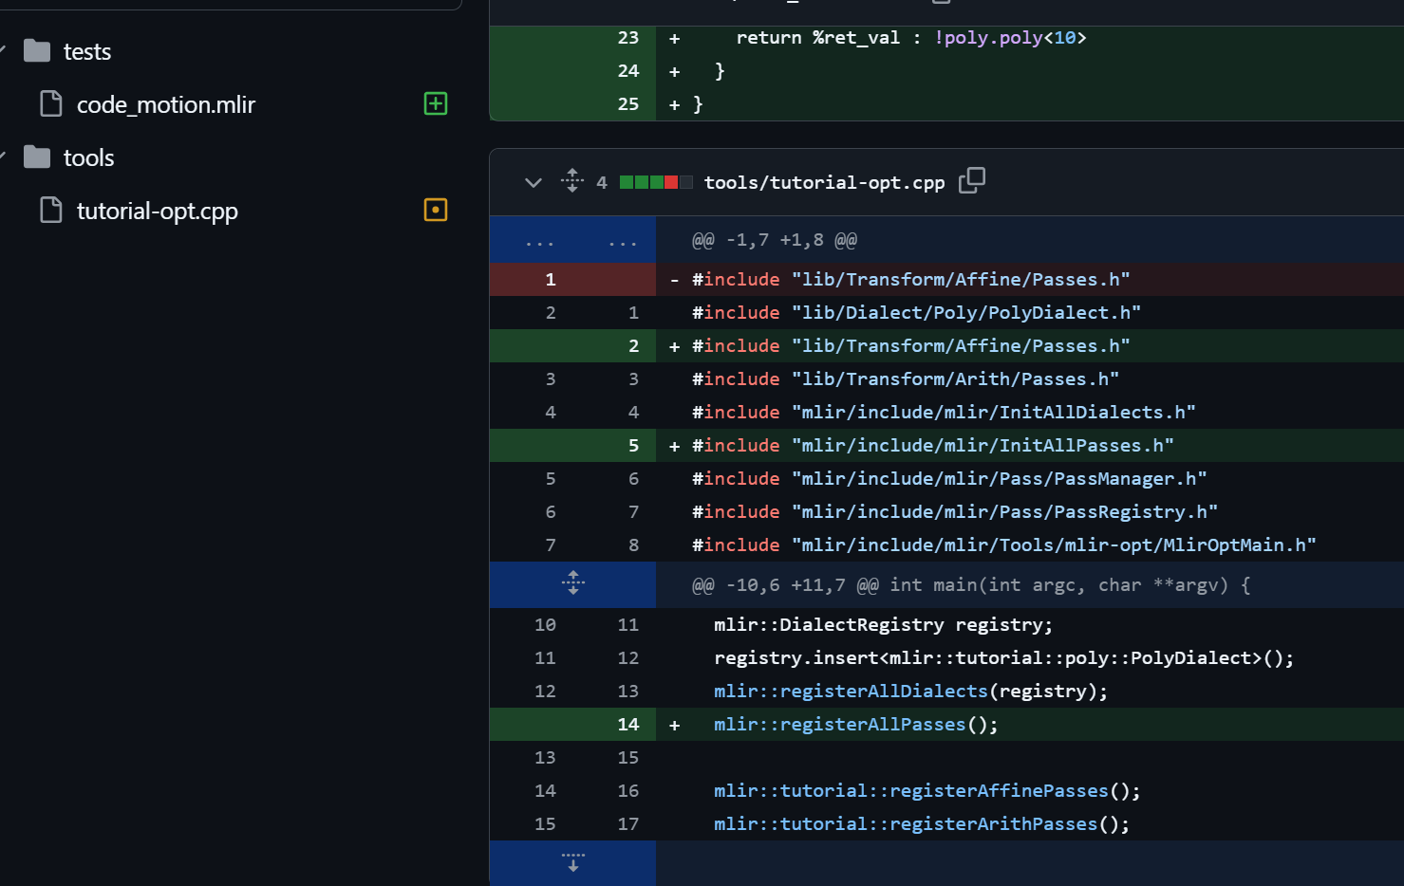Click new line number 17 in the gutter

click(628, 823)
